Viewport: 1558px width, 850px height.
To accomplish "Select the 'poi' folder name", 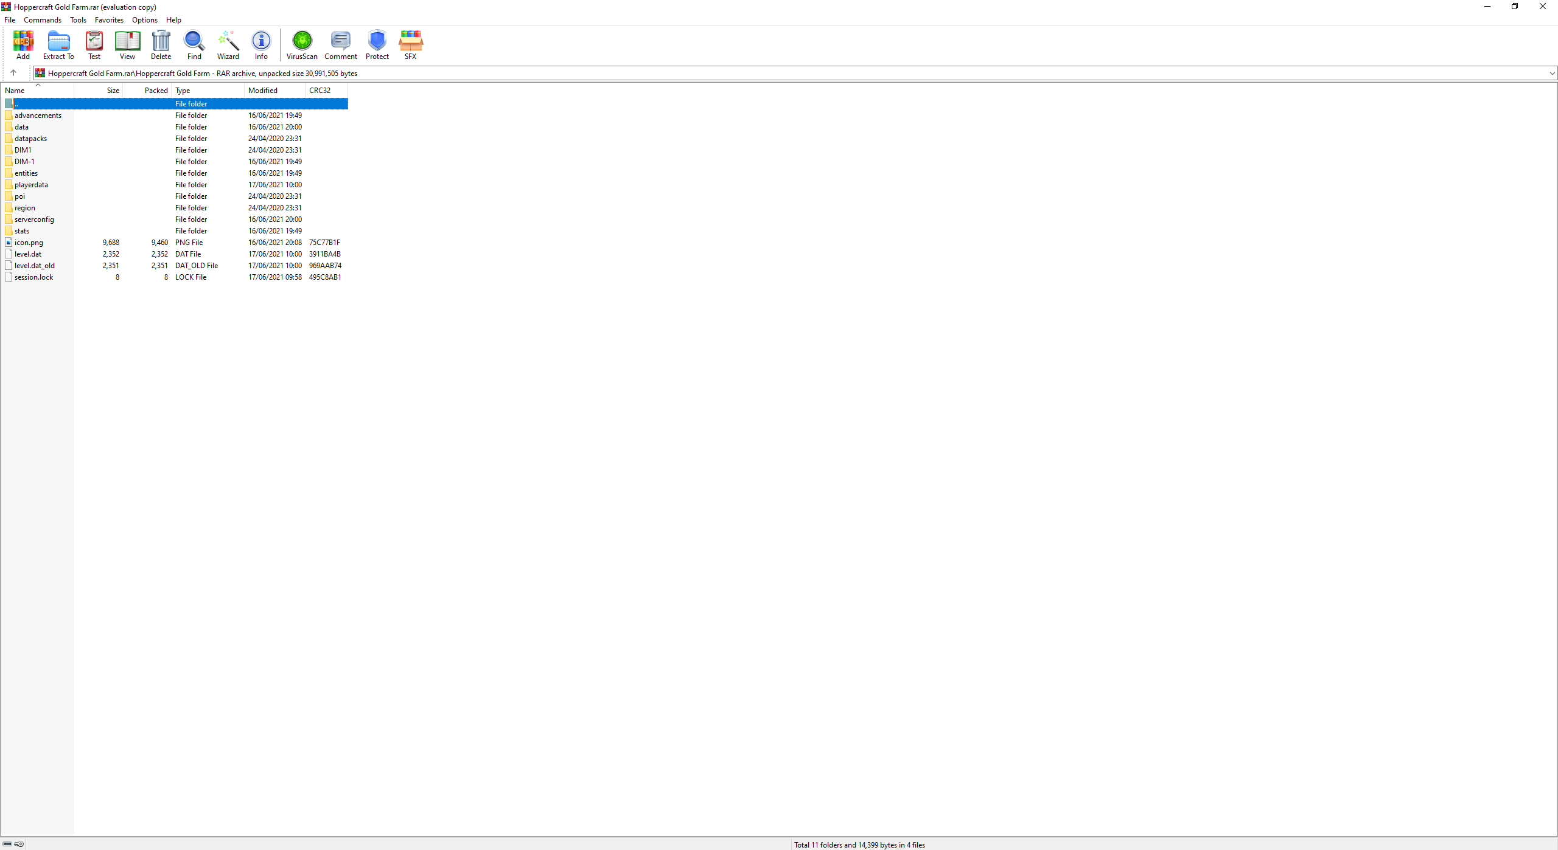I will 19,196.
